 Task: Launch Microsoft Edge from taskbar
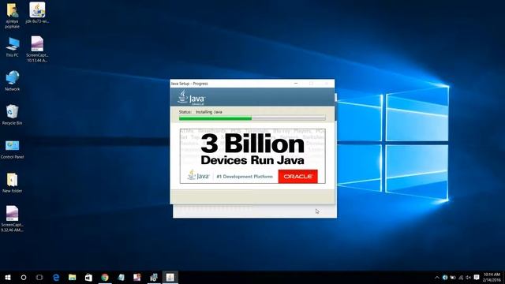click(x=56, y=277)
